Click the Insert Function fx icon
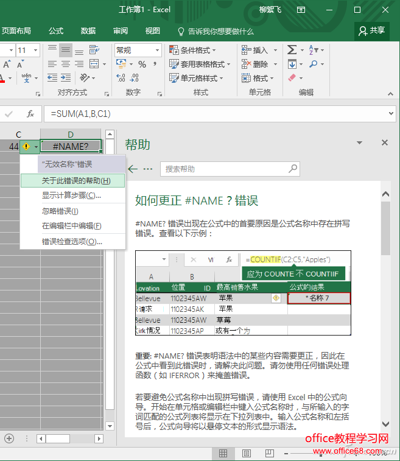Viewport: 400px width, 461px height. click(30, 114)
